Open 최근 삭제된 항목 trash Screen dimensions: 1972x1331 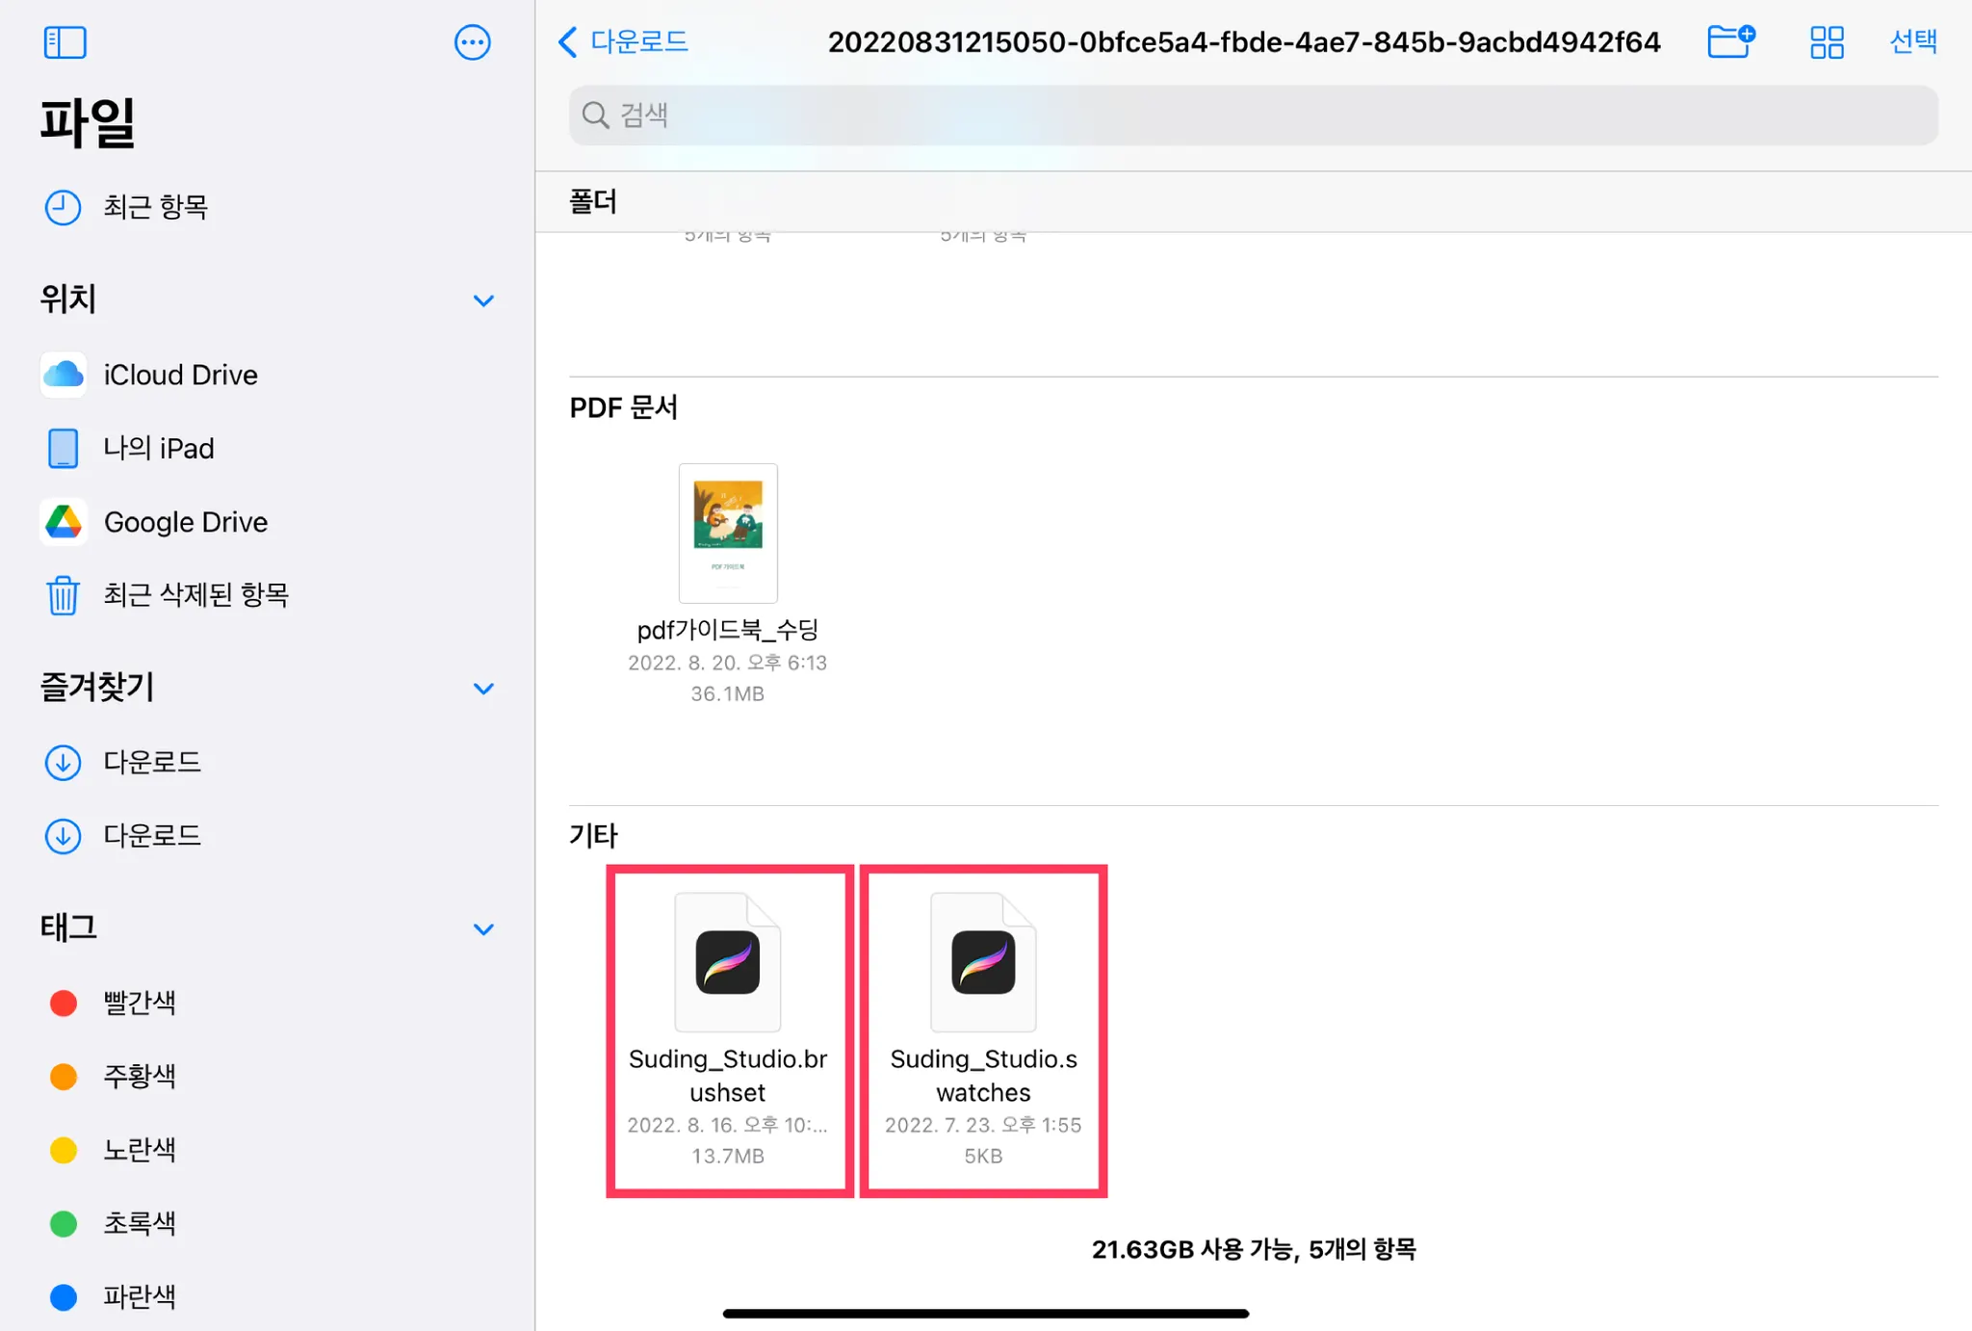coord(195,595)
